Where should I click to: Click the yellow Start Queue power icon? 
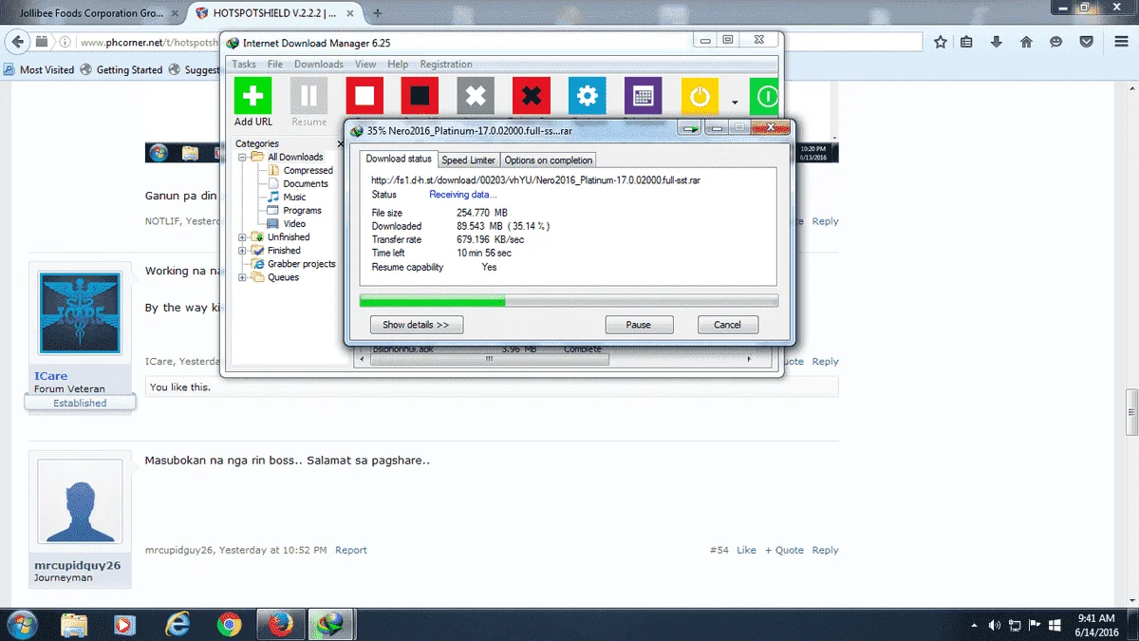coord(700,96)
